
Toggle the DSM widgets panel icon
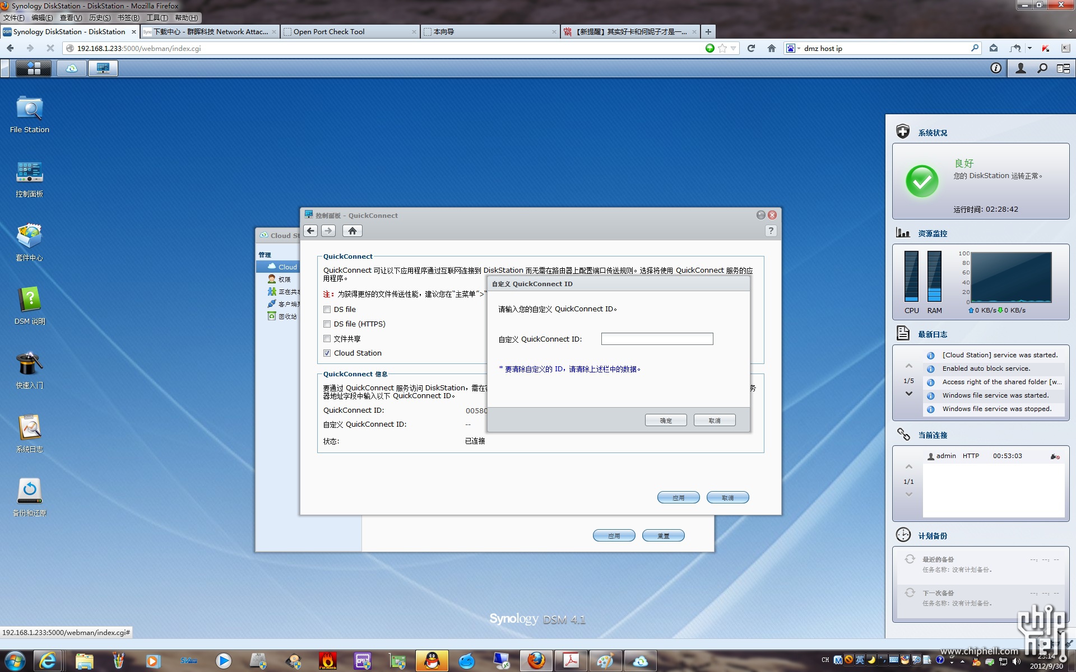pos(1063,68)
